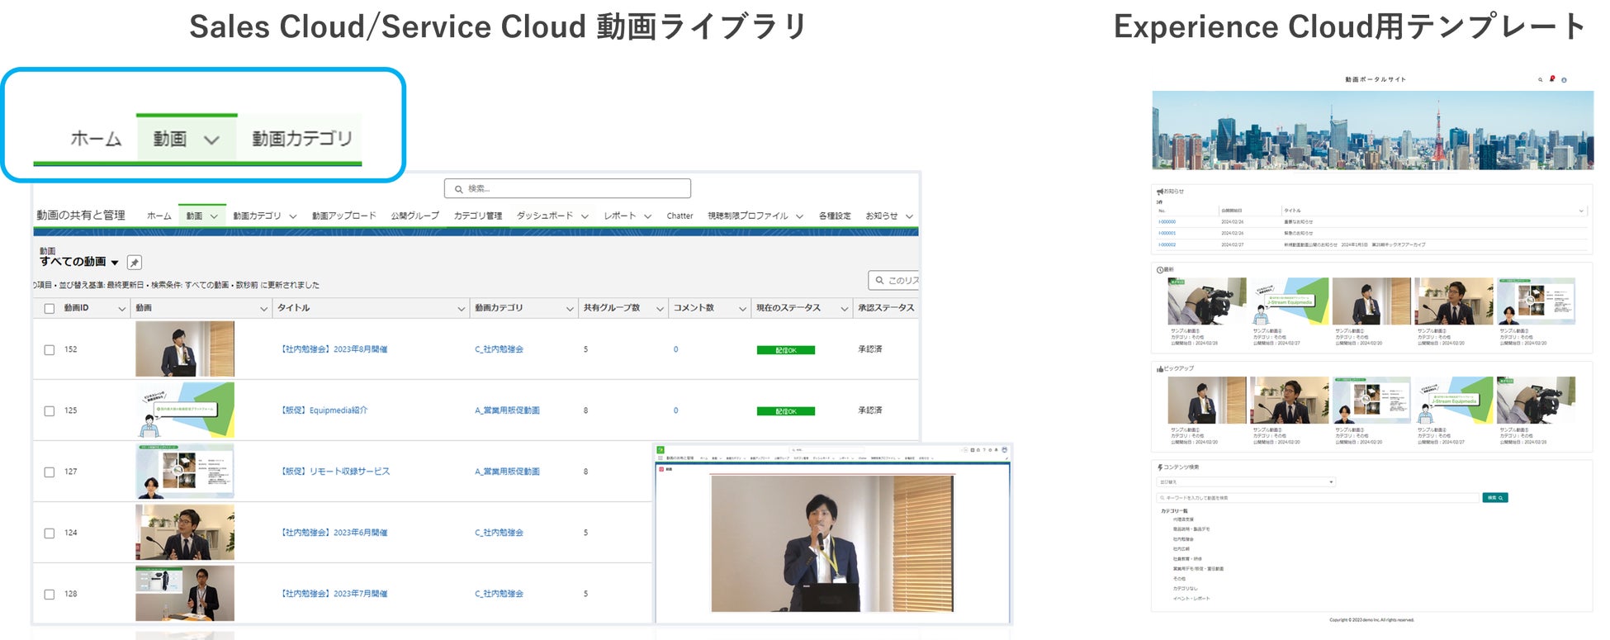1610x640 pixels.
Task: Tick the select-all checkbox in the table header
Action: [50, 309]
